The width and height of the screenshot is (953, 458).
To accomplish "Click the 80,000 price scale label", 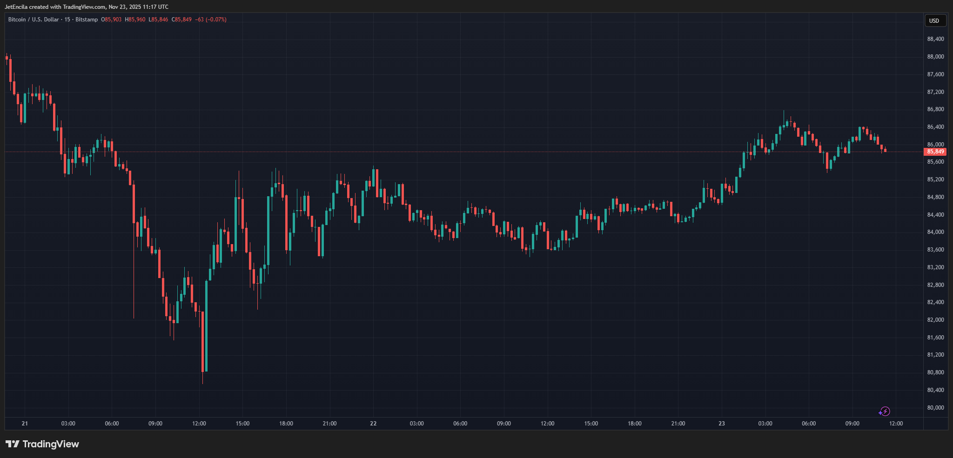I will [935, 408].
